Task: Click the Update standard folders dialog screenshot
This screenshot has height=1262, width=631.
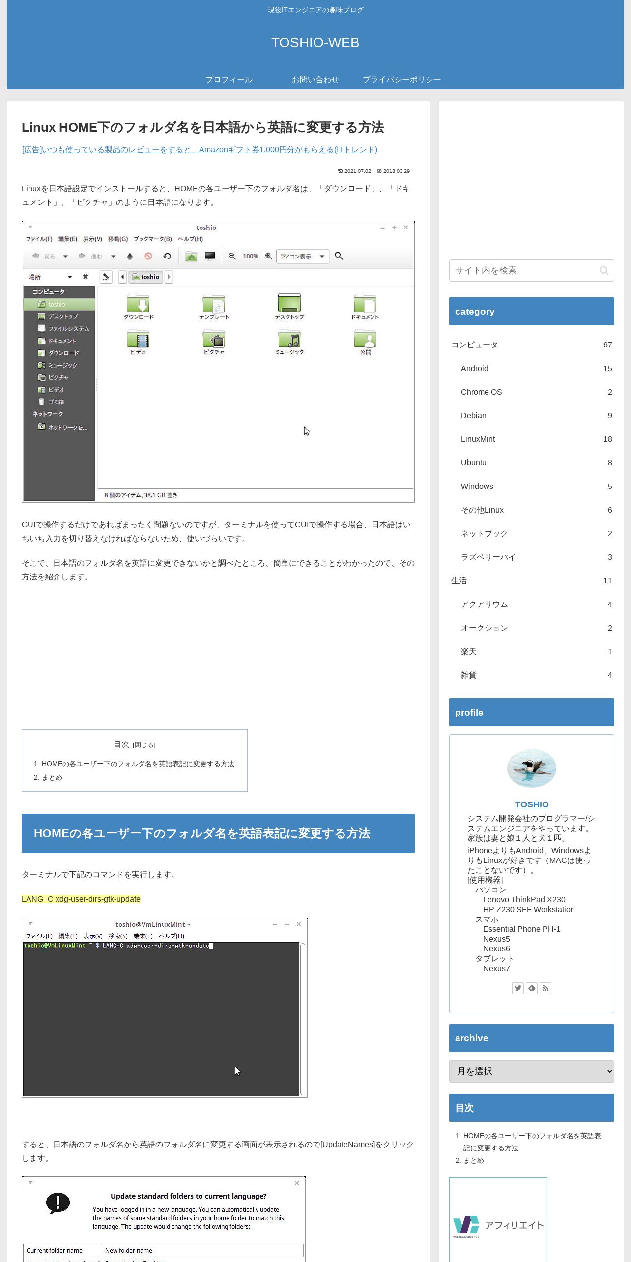Action: click(164, 1219)
